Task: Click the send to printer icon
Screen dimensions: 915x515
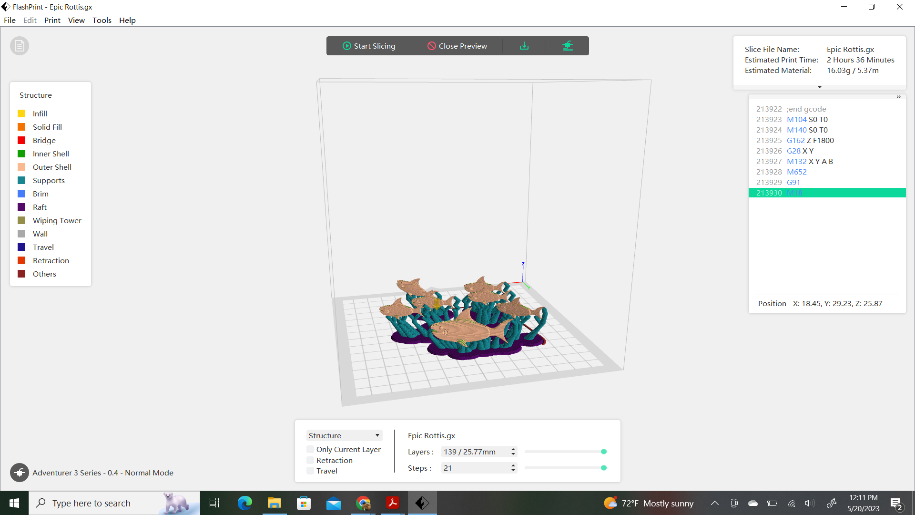Action: point(567,46)
